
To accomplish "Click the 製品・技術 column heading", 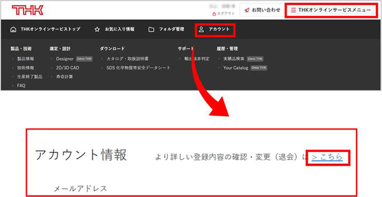I will 21,49.
